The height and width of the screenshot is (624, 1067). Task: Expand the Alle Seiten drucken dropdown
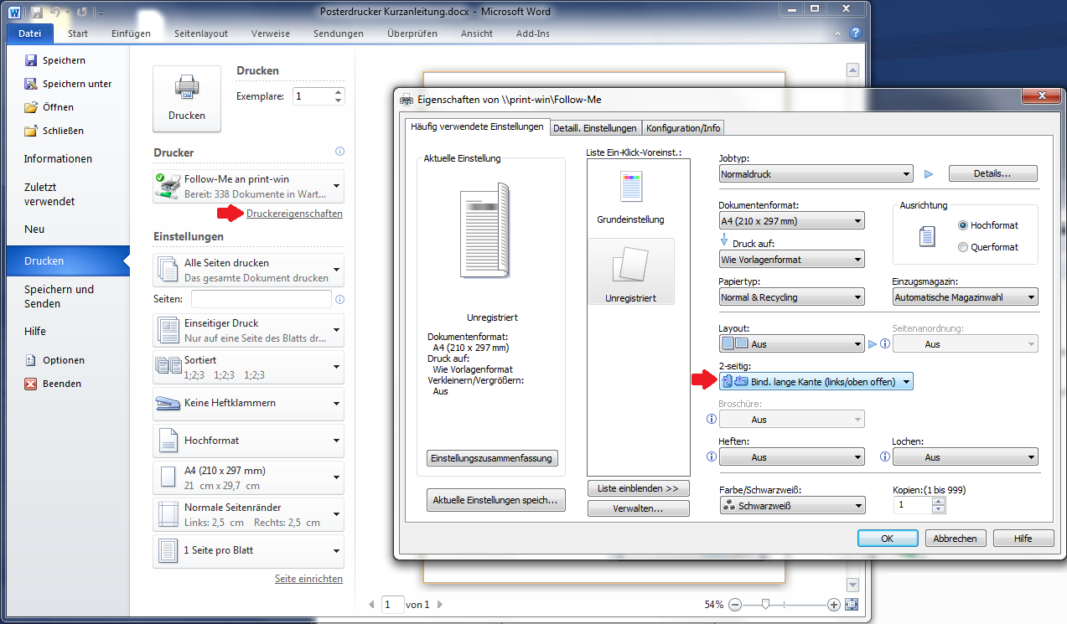(248, 270)
